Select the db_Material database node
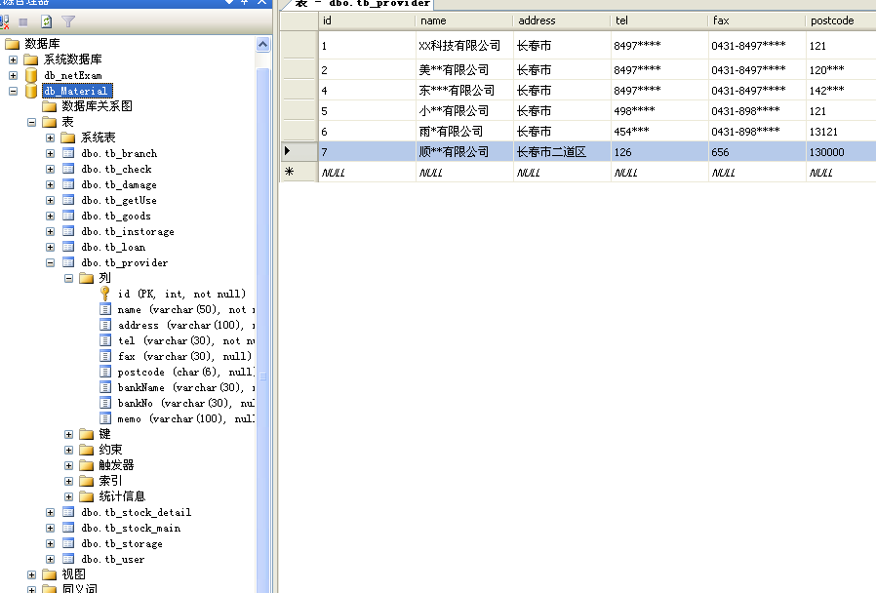The image size is (876, 593). click(x=76, y=90)
